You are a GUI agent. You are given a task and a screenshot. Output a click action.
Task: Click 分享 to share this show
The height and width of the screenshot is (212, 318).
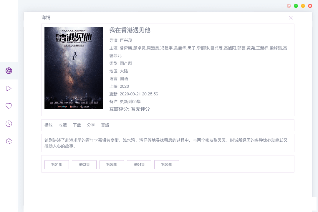(x=91, y=125)
